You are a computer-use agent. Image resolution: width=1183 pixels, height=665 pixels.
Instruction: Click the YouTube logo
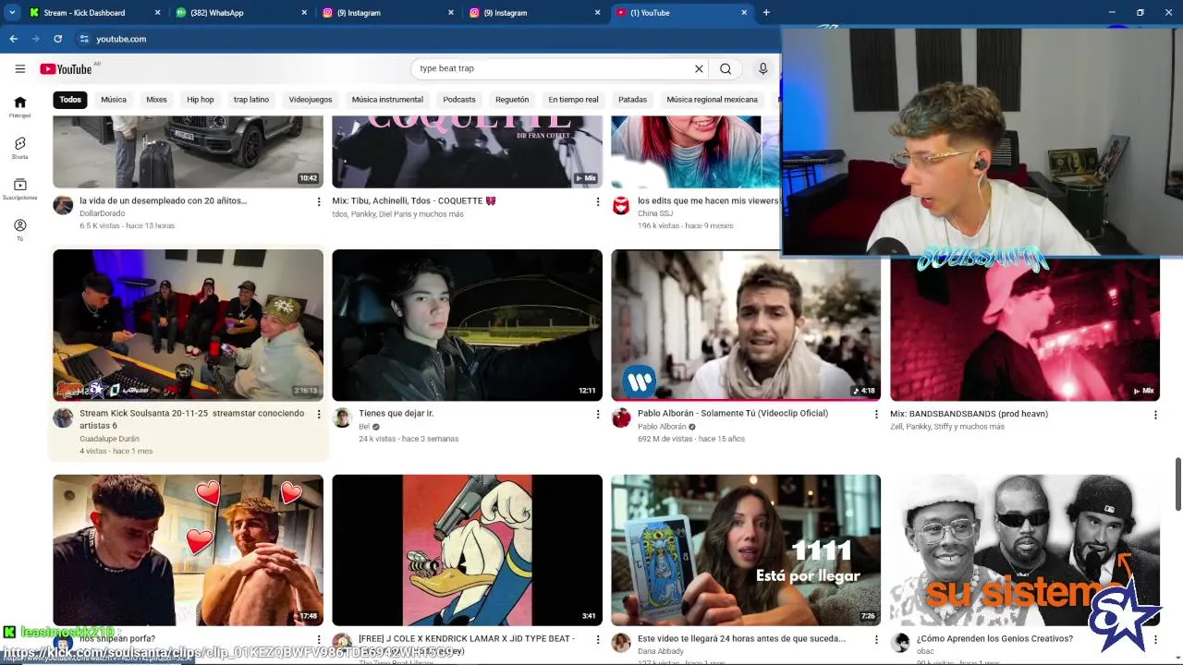click(x=66, y=68)
